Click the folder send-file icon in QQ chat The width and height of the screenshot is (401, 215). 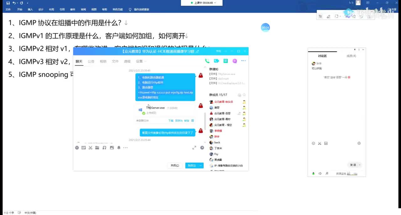[97, 147]
